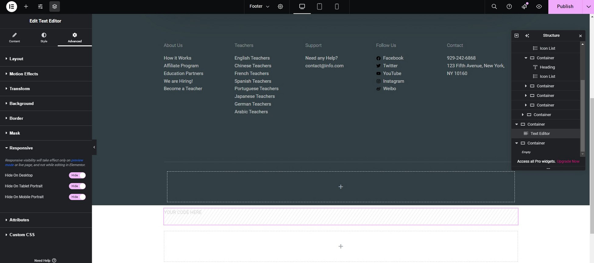Select the YOUR CODE HERE widget
Viewport: 594px width, 263px height.
tap(341, 216)
